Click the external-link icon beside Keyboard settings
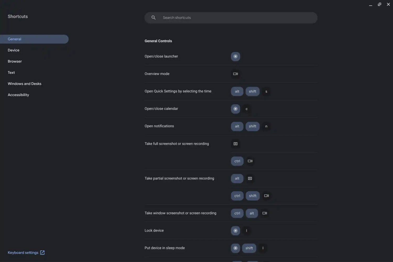The width and height of the screenshot is (393, 262). (42, 253)
